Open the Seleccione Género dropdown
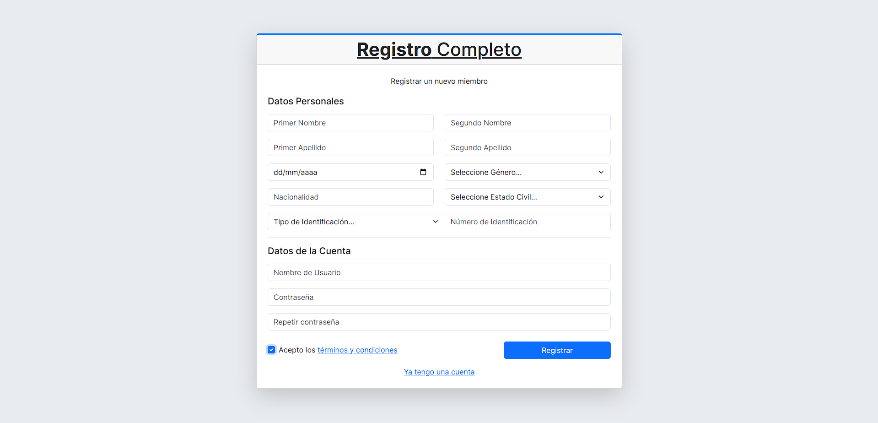878x423 pixels. click(527, 172)
